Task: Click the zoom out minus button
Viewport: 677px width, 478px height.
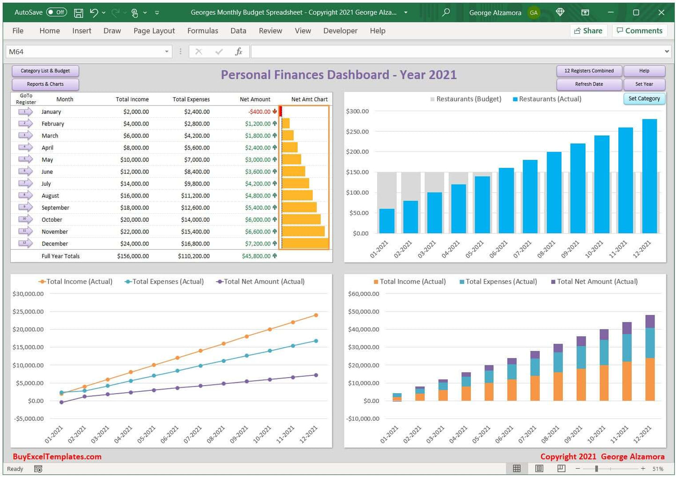Action: 578,469
